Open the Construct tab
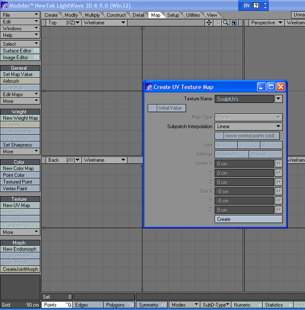 coord(116,15)
